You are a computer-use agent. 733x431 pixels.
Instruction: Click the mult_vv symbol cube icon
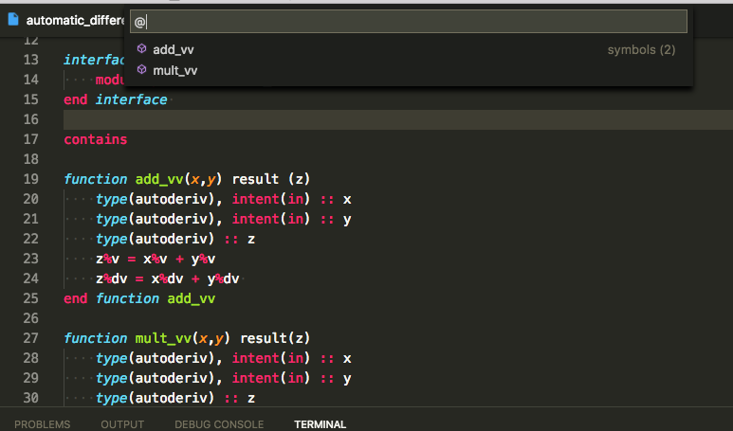pos(141,69)
